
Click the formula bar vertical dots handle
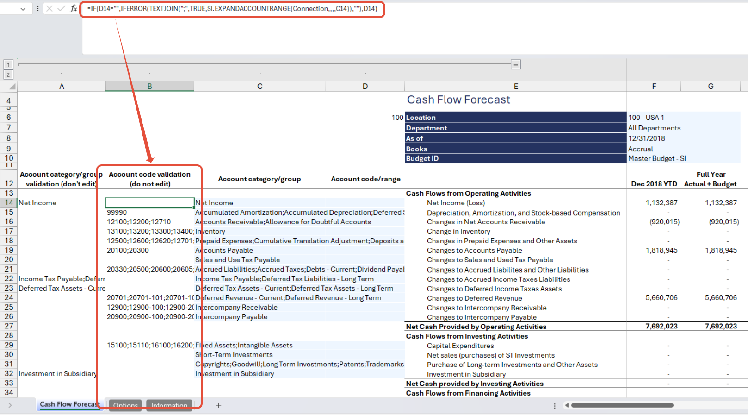[38, 9]
